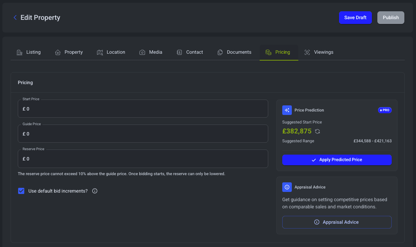
Task: Click the Price Prediction sparkle icon
Action: (x=287, y=110)
